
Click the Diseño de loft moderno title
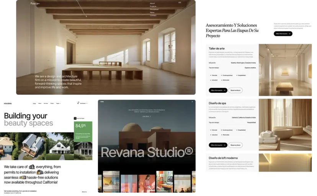pos(223,158)
